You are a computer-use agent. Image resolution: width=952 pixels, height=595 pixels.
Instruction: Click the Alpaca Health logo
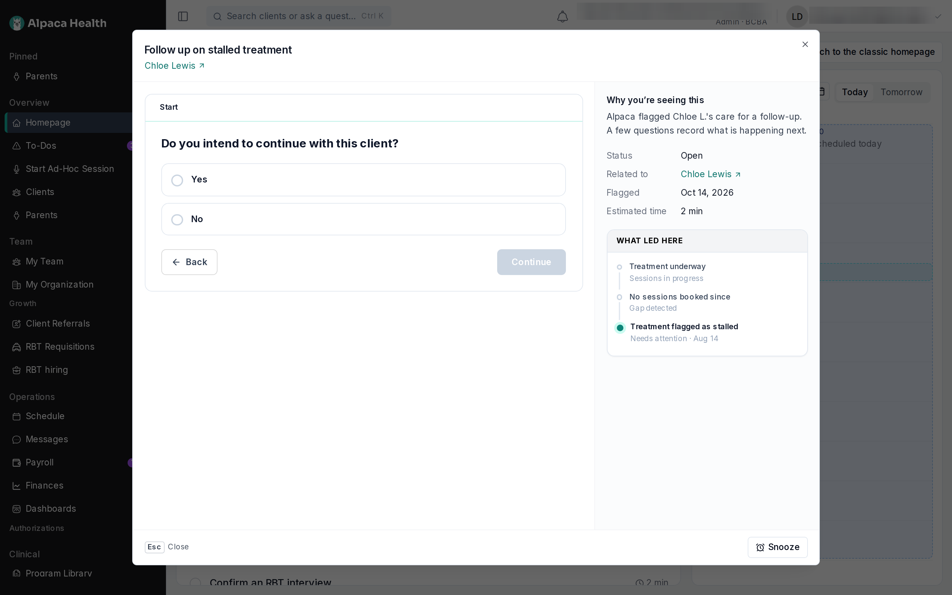point(58,23)
